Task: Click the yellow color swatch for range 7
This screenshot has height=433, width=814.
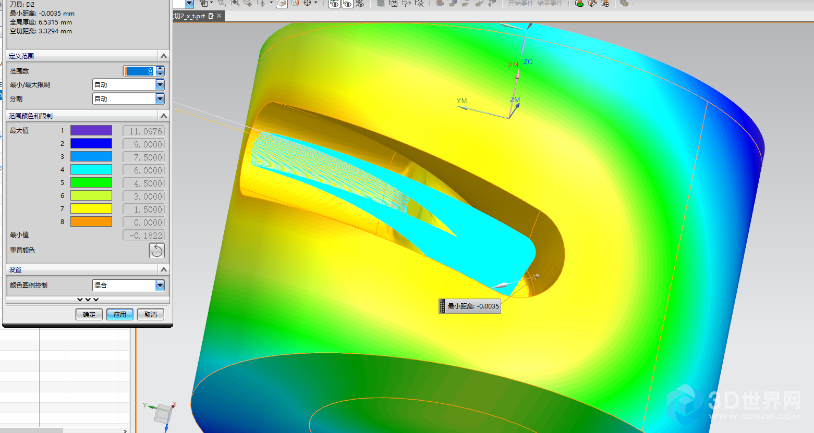Action: tap(91, 208)
